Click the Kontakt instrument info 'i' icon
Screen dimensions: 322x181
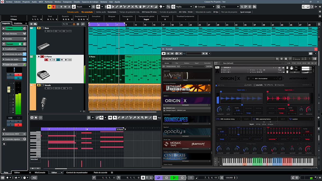tap(283, 68)
